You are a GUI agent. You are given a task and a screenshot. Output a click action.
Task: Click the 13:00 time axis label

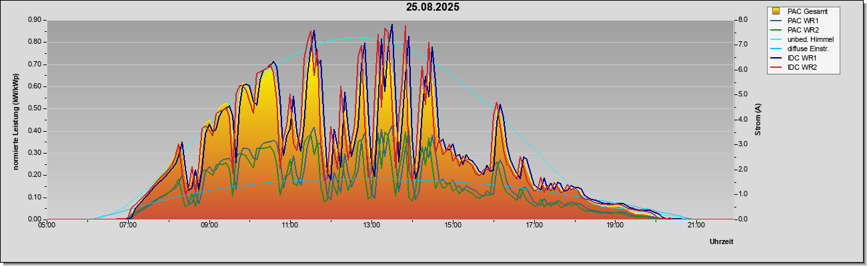point(371,225)
